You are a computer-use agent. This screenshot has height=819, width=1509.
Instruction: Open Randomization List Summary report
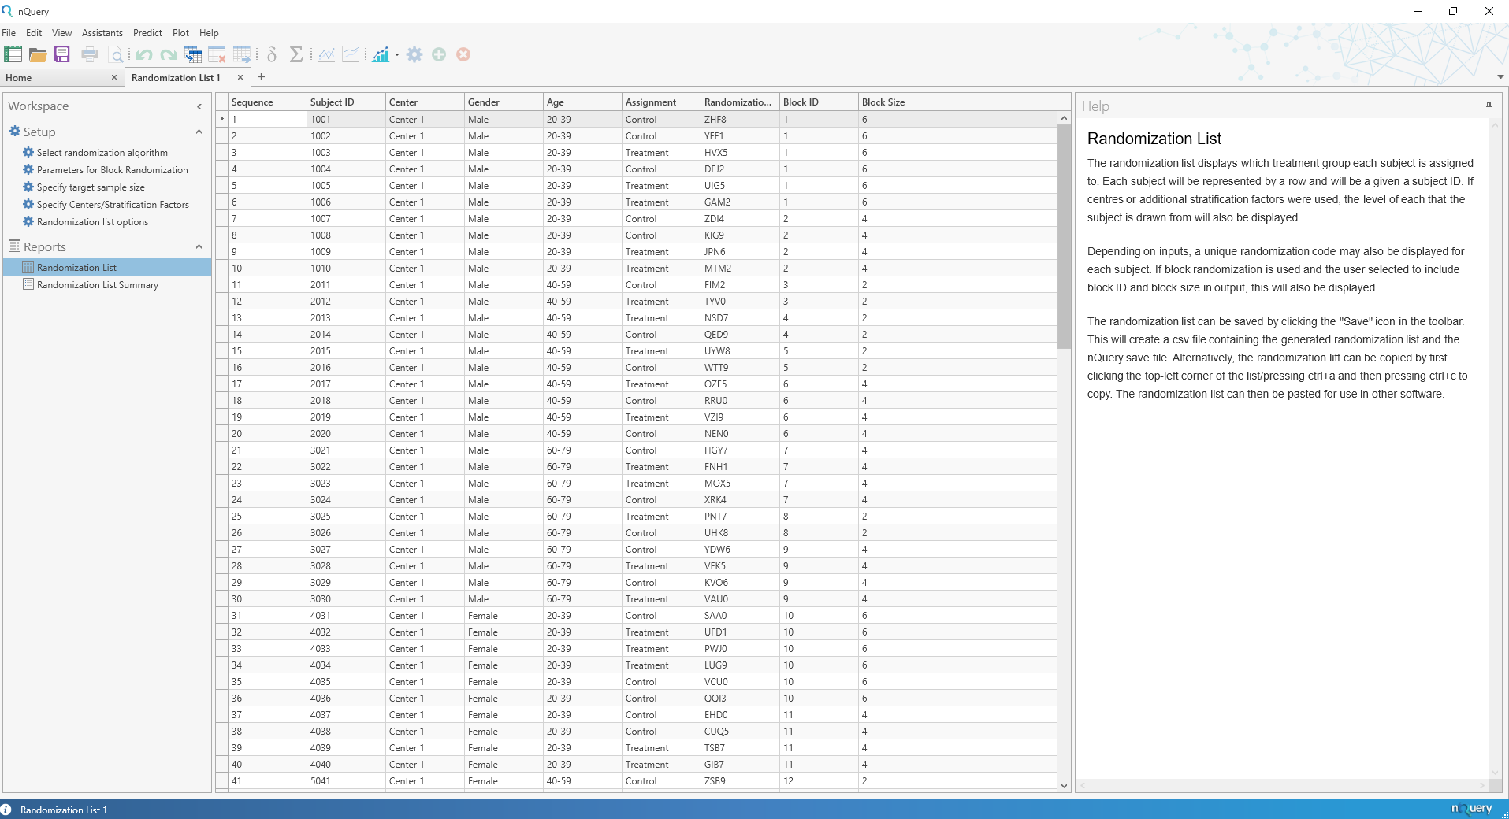(98, 285)
